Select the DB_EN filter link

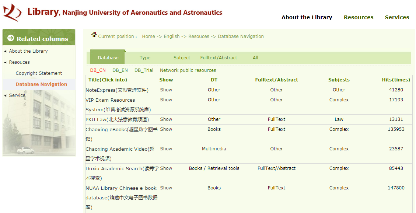click(119, 70)
